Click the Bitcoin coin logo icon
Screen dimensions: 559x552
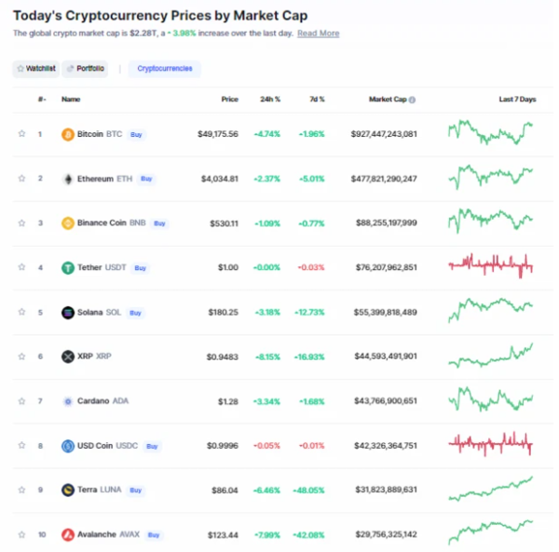point(67,134)
